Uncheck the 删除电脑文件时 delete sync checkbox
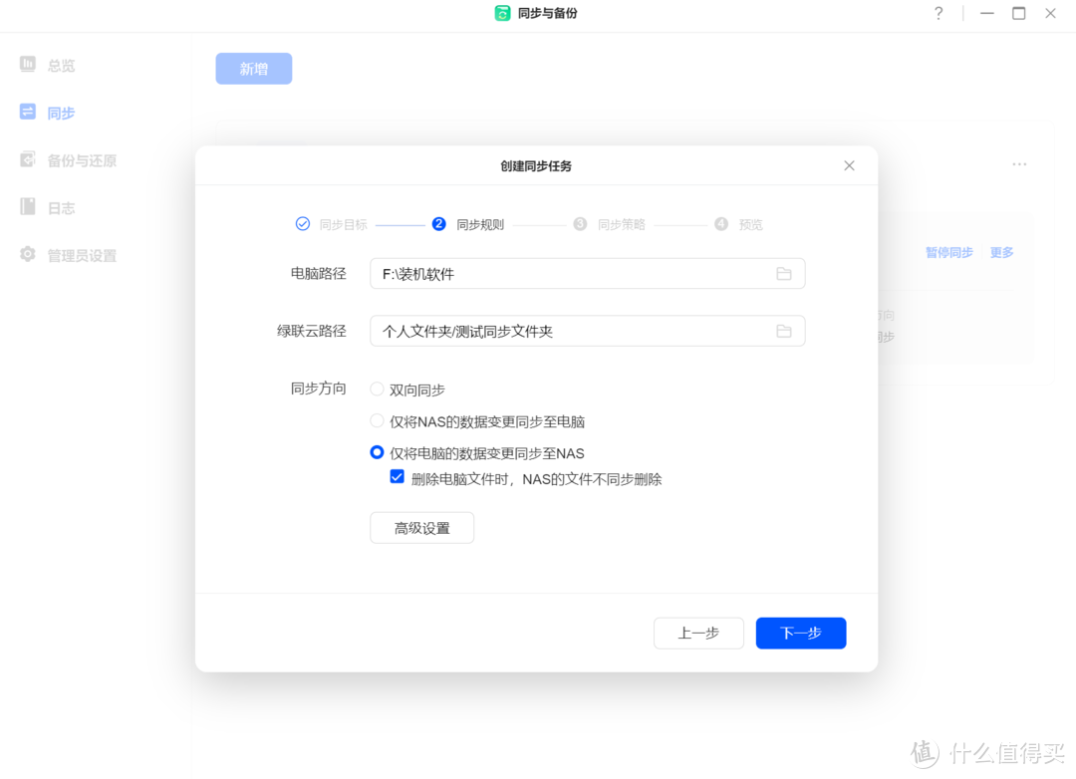 click(x=397, y=477)
